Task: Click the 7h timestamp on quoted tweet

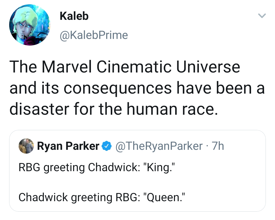Action: coord(218,146)
